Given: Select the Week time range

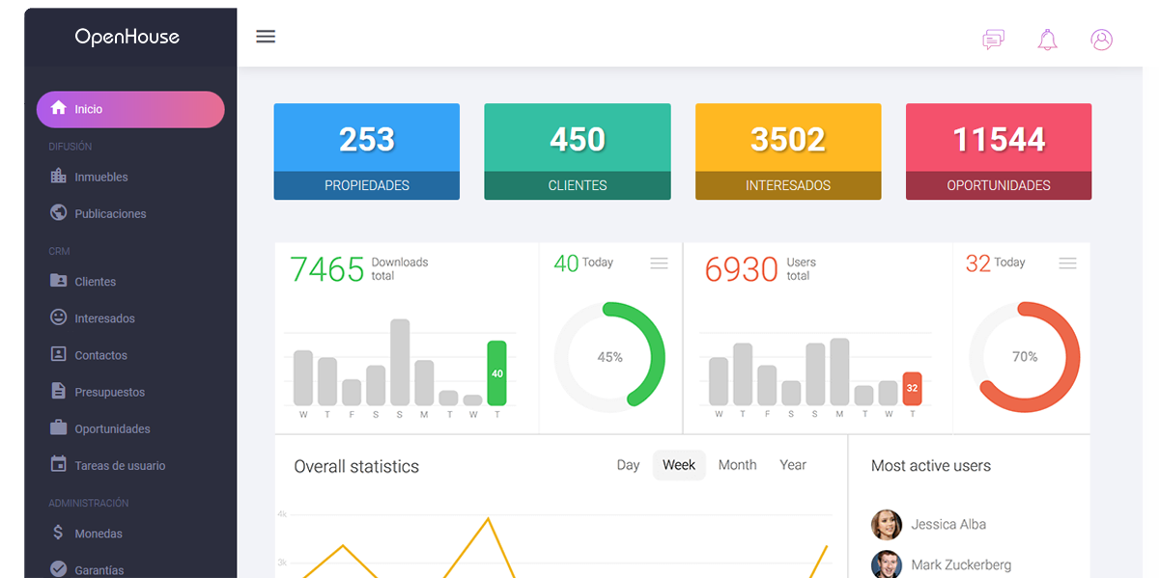Looking at the screenshot, I should (679, 465).
